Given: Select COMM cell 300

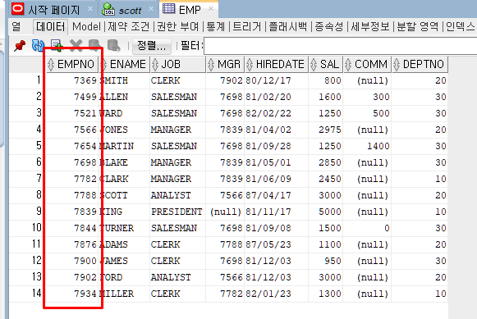Looking at the screenshot, I should [367, 97].
